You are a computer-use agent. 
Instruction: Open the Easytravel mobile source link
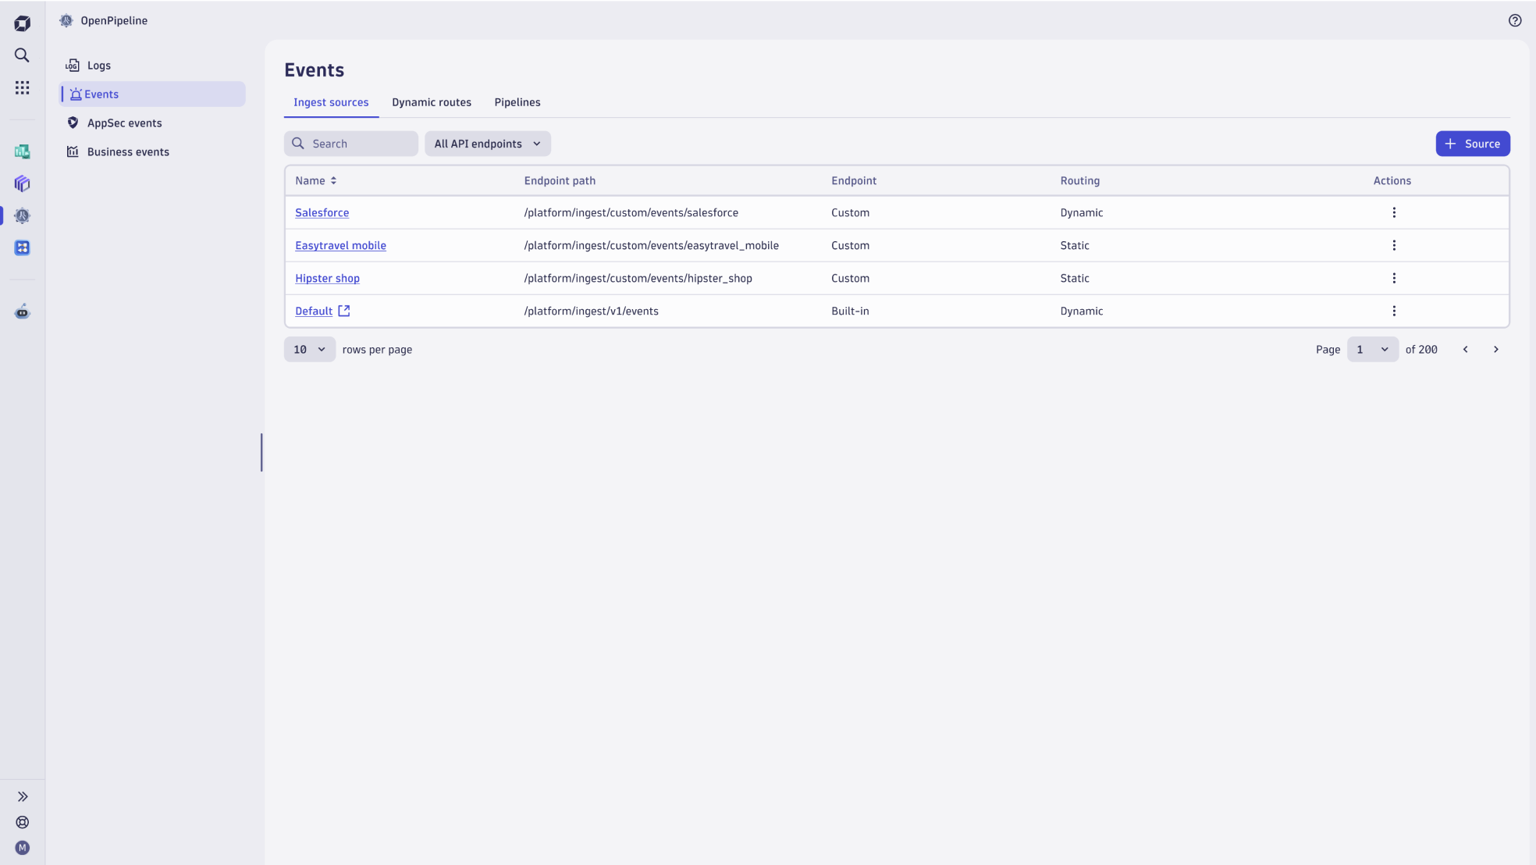click(340, 245)
